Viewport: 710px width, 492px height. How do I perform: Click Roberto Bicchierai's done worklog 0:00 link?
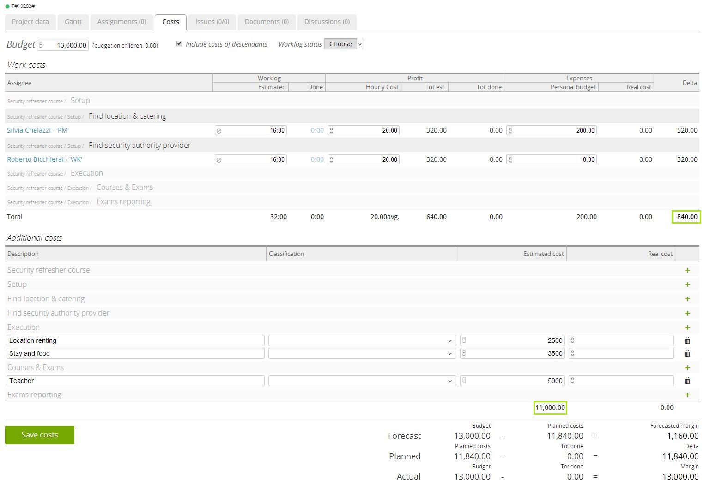click(x=317, y=159)
